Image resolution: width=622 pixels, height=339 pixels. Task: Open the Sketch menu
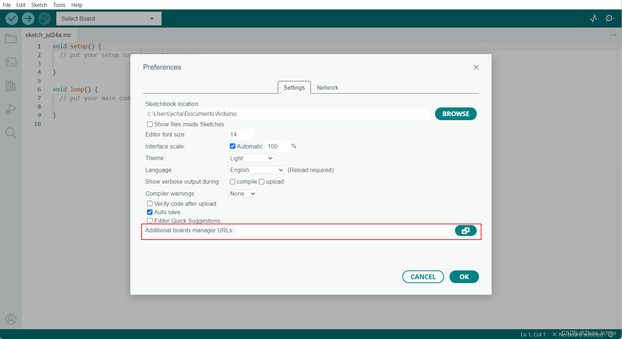39,5
